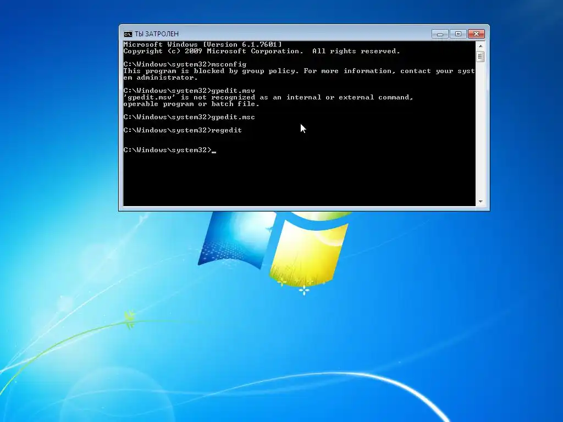Click the command prompt icon in title bar
The width and height of the screenshot is (563, 422).
(128, 34)
